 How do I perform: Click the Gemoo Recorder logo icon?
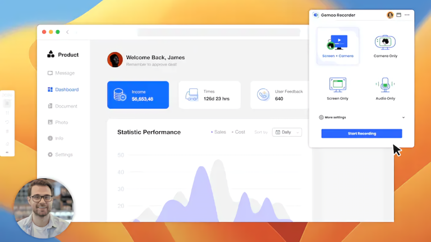[x=316, y=15]
